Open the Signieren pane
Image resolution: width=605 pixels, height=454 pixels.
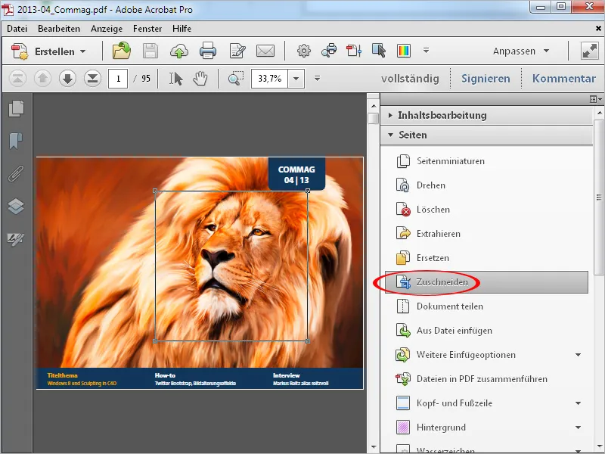(486, 79)
